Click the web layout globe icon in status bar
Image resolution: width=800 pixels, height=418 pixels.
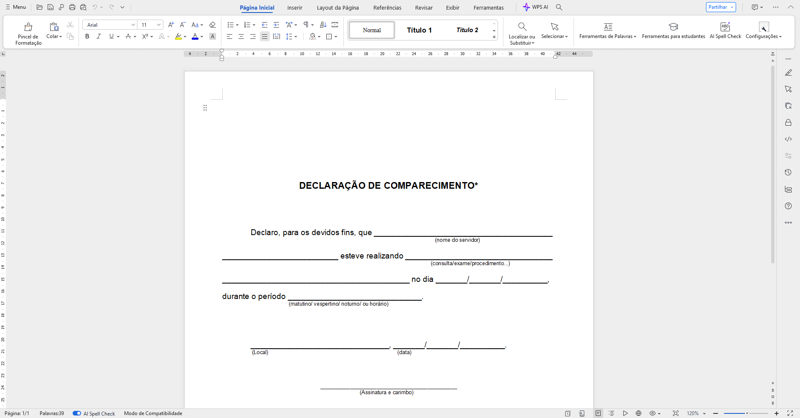click(x=638, y=413)
